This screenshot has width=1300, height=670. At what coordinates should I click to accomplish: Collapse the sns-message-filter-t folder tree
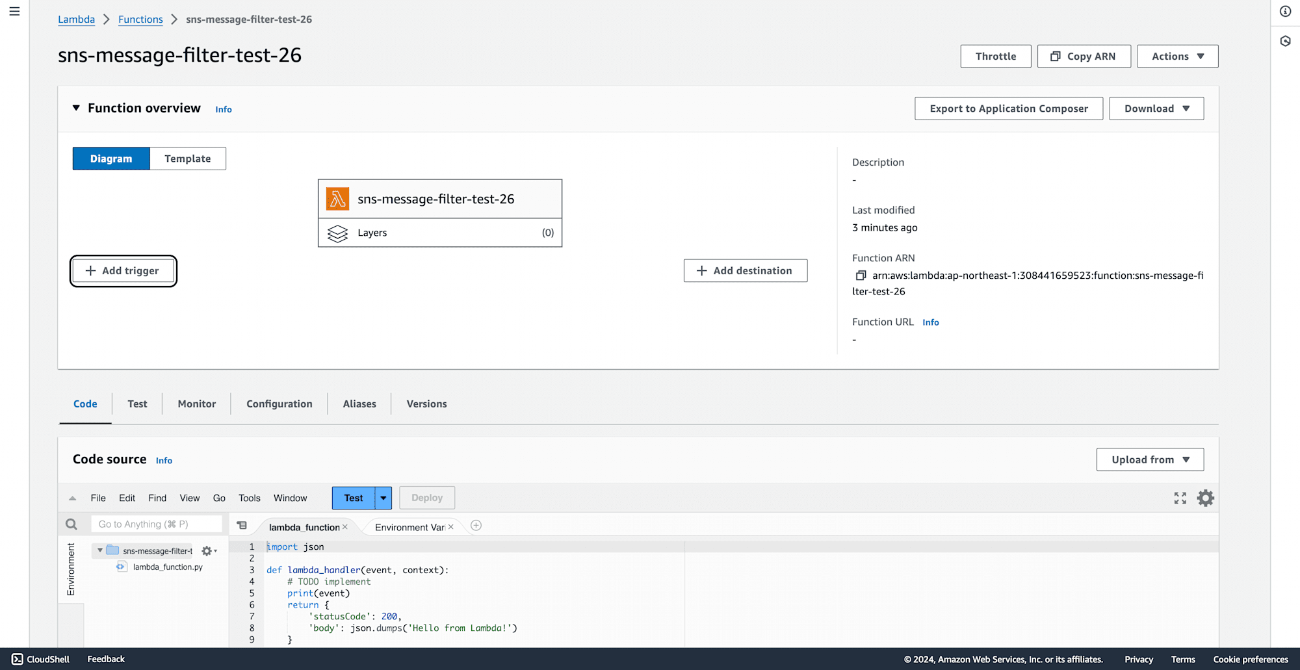pyautogui.click(x=100, y=550)
